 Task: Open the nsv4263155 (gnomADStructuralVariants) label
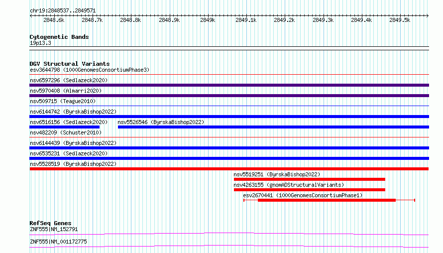[x=289, y=185]
